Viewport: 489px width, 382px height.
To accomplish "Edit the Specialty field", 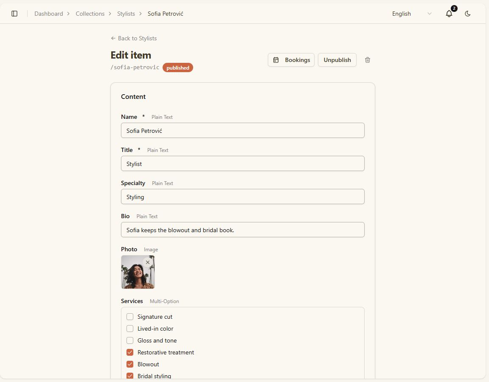I will click(x=243, y=197).
